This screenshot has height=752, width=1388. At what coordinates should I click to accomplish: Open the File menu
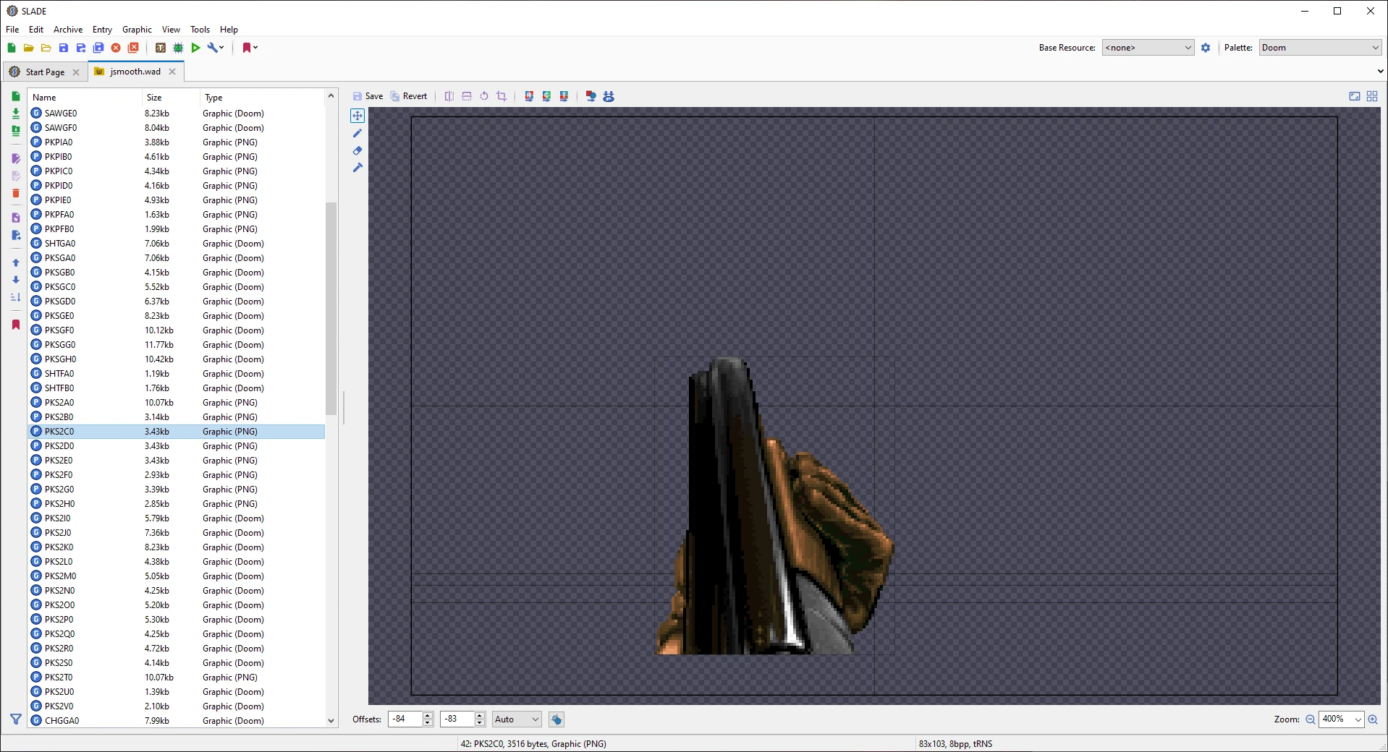12,30
